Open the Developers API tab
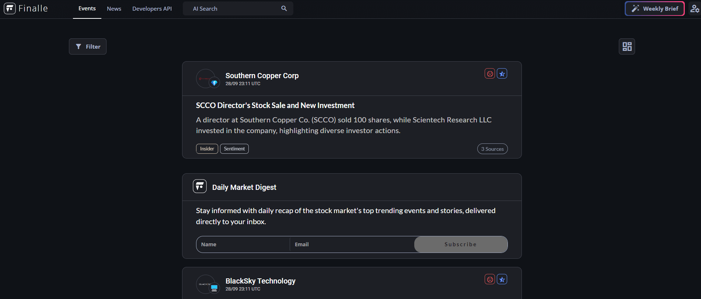Viewport: 701px width, 299px height. pyautogui.click(x=152, y=9)
